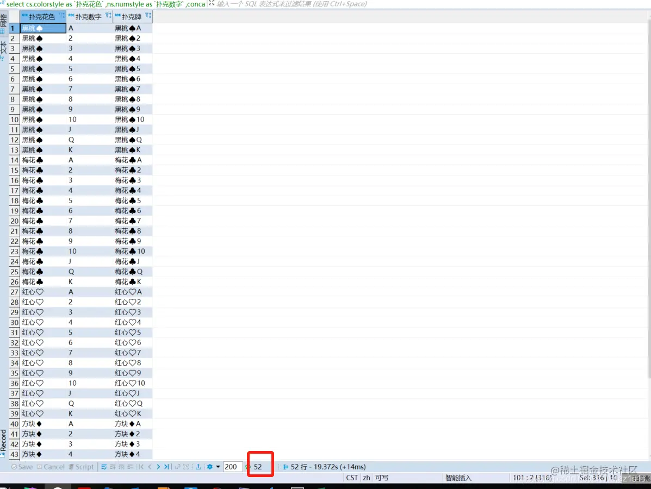The height and width of the screenshot is (489, 651).
Task: Select the 扑克数字 column header
Action: [89, 17]
